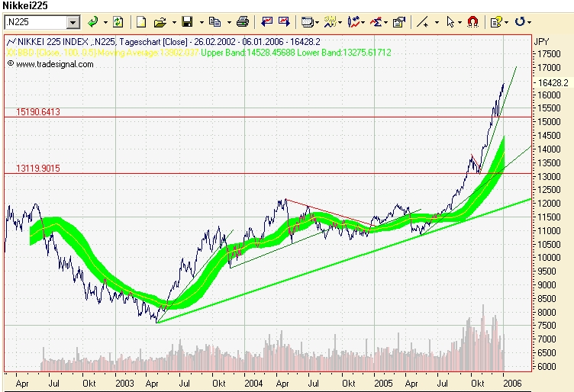
Task: Click the sigma formula icon
Action: pos(376,22)
